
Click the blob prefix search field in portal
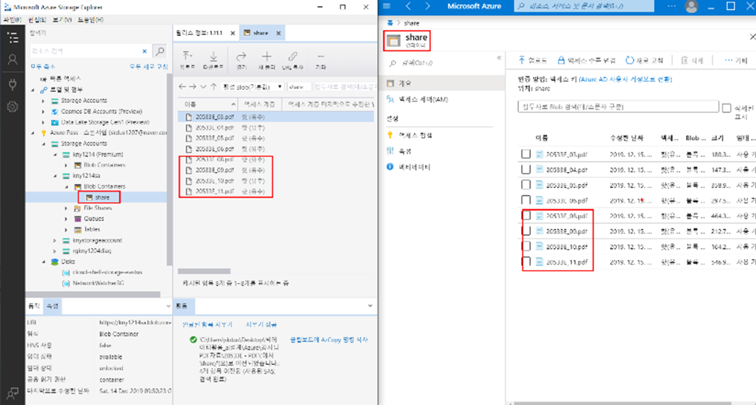click(x=618, y=106)
